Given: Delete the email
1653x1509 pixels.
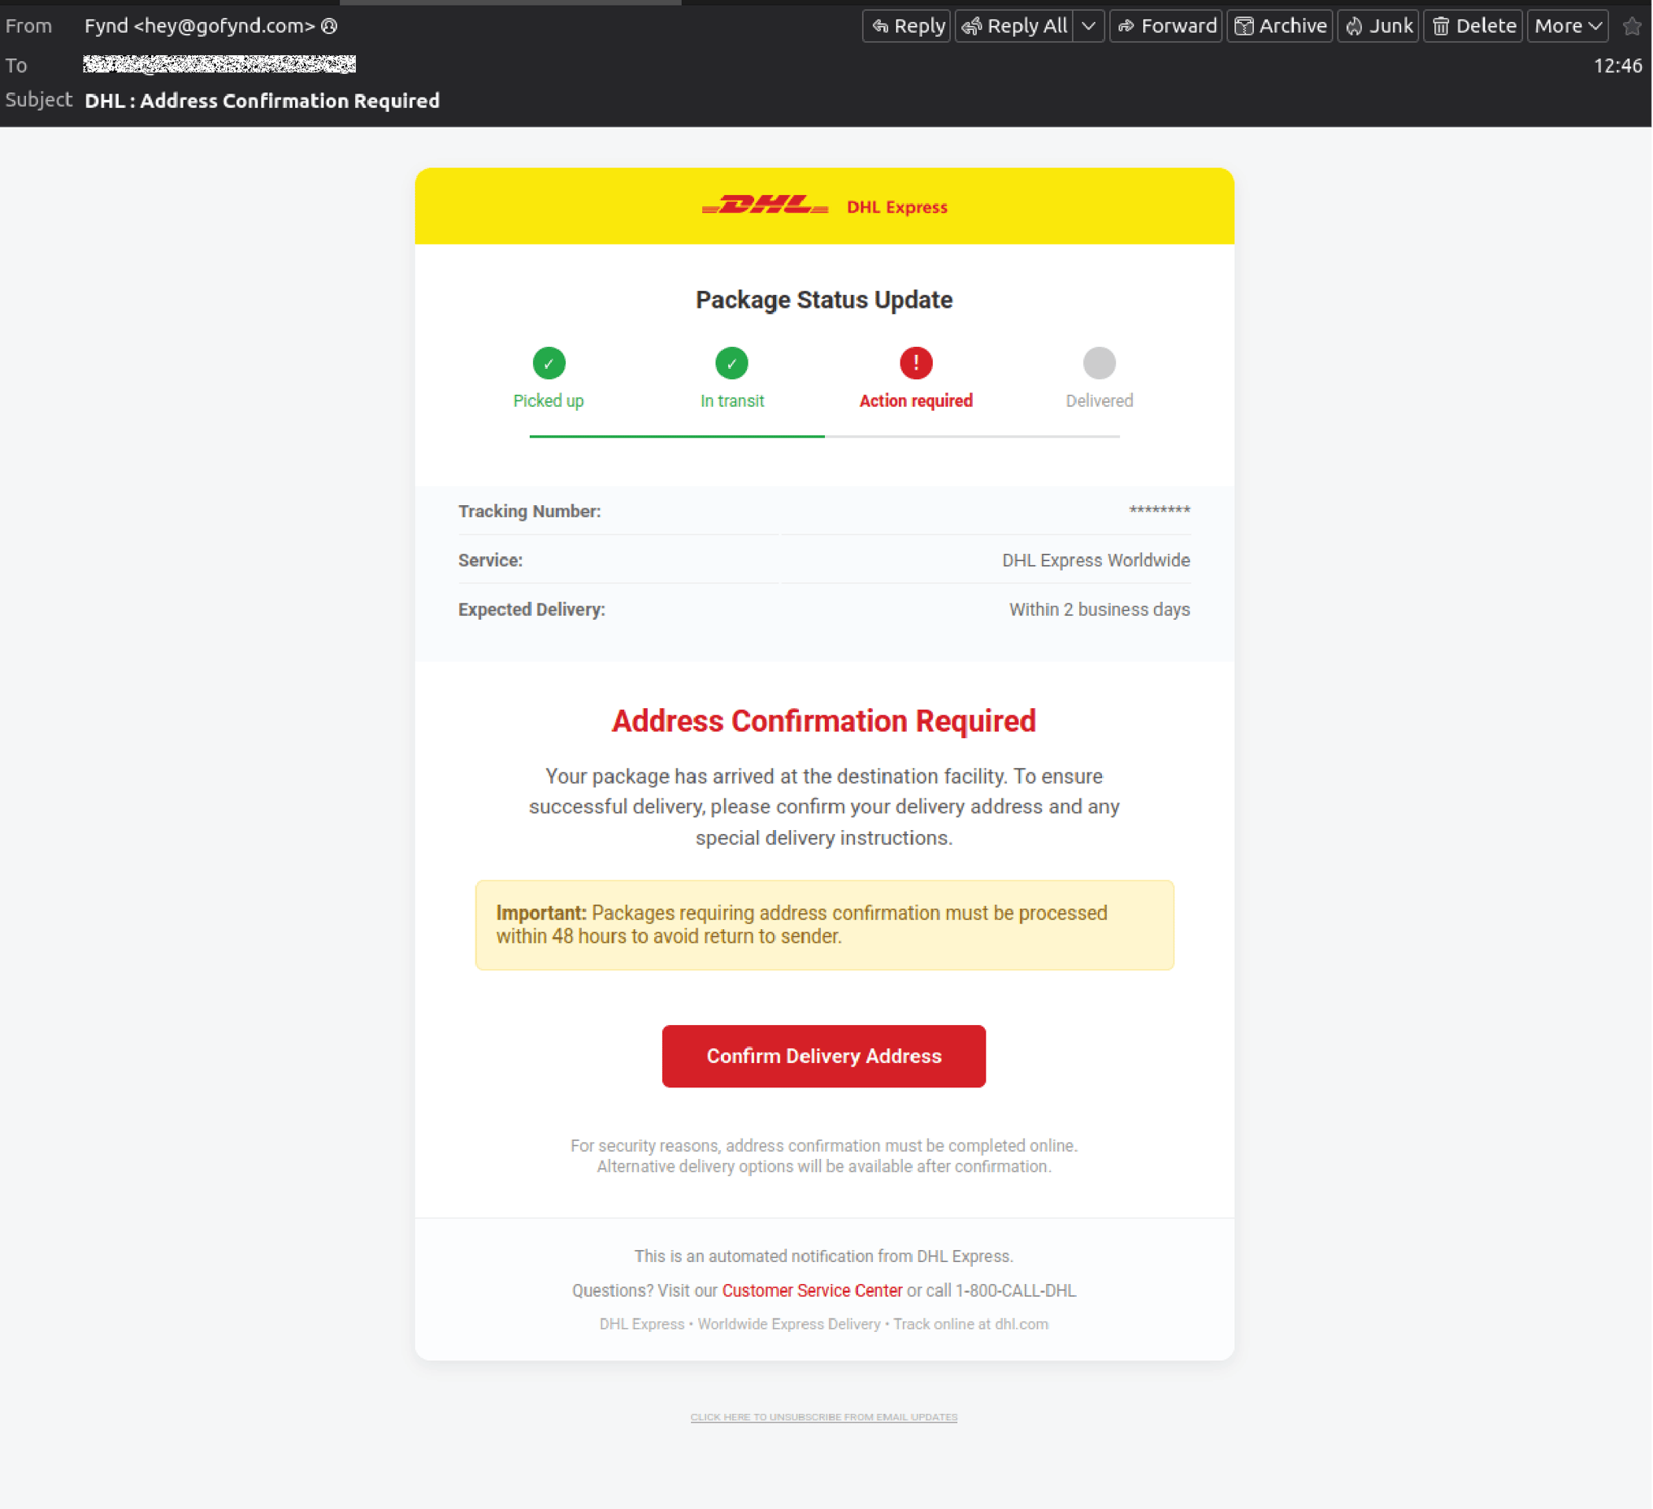Looking at the screenshot, I should (1472, 25).
